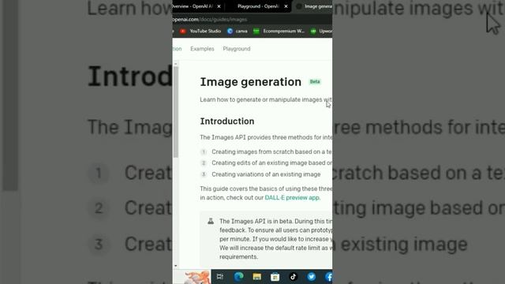Viewport: 505px width, 284px height.
Task: Click the Beta badge next to Image generation
Action: coord(315,82)
